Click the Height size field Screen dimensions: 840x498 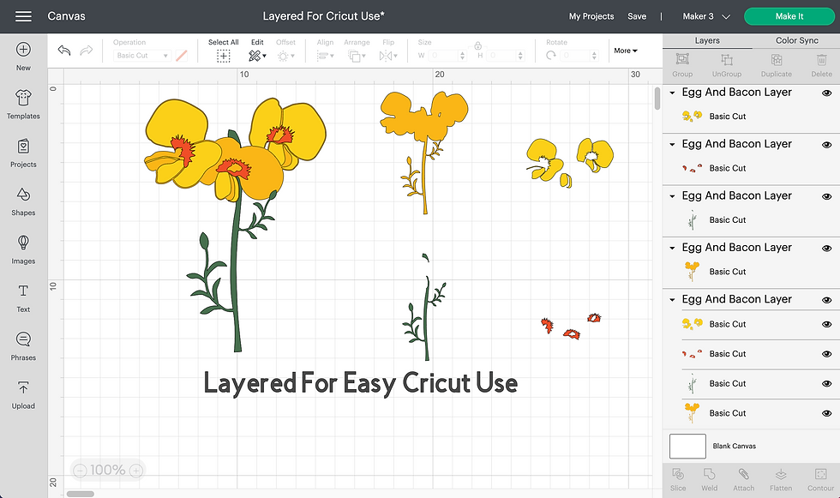(x=506, y=55)
